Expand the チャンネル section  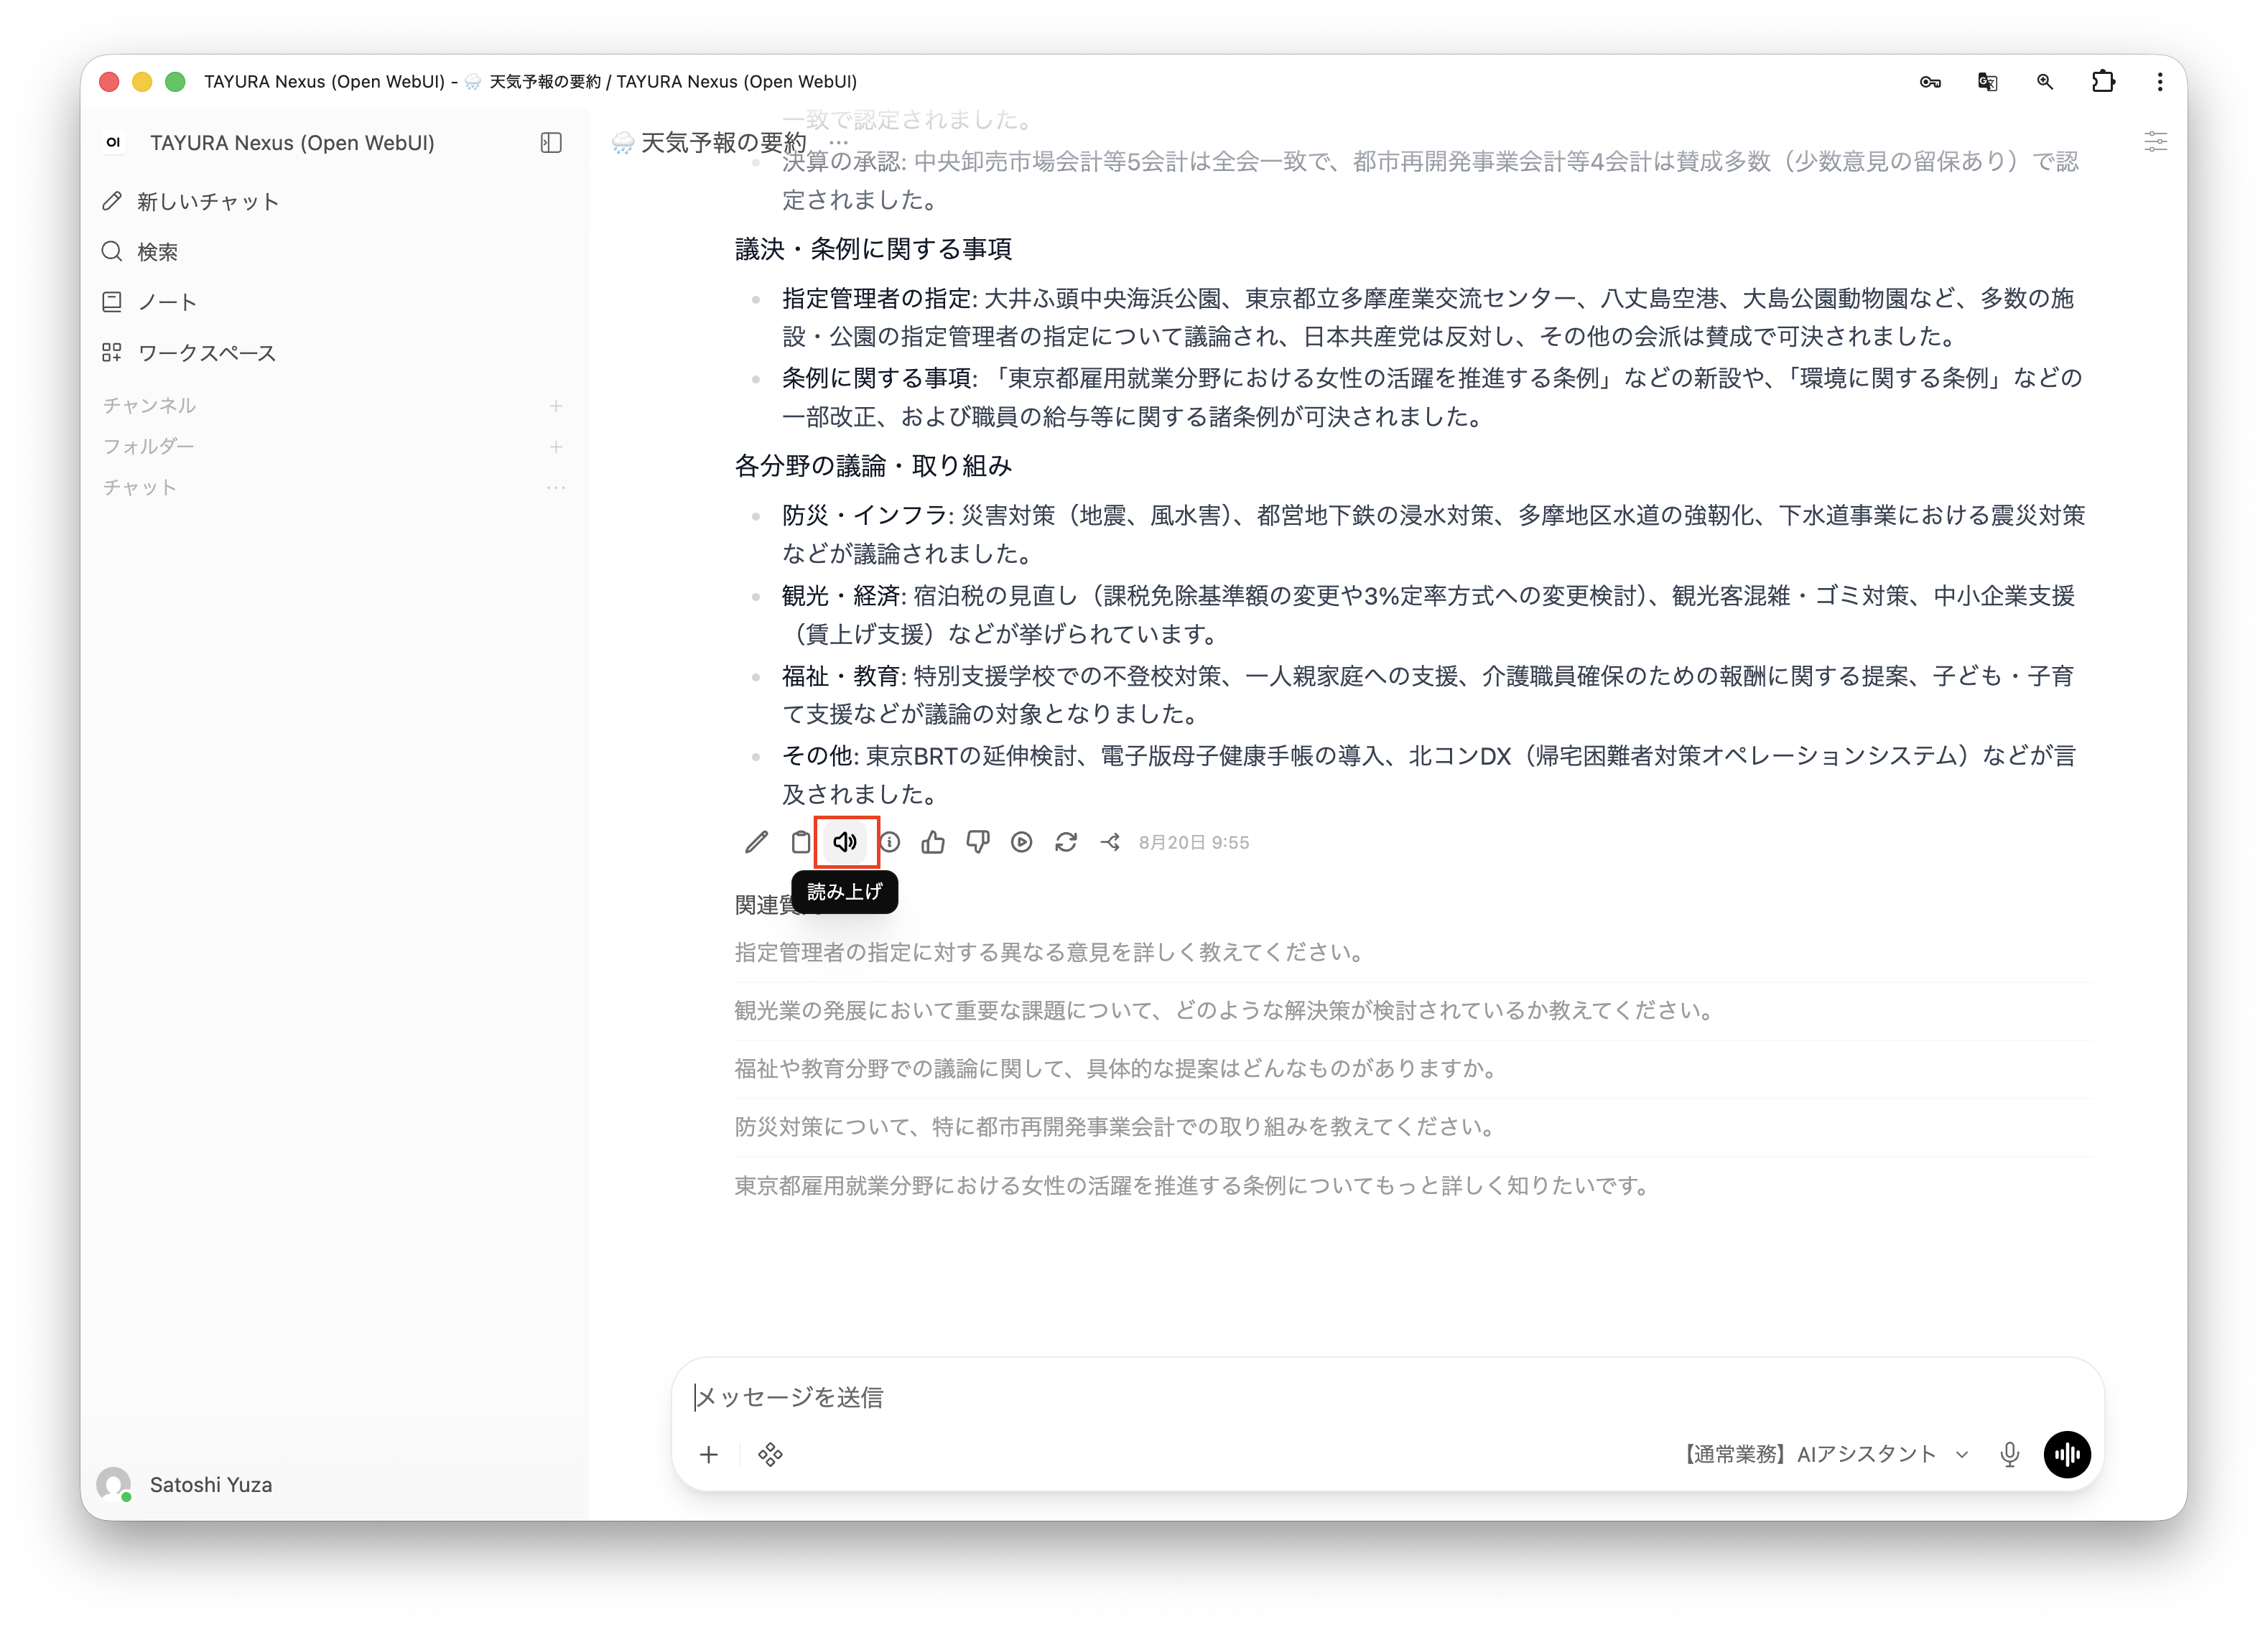(149, 405)
